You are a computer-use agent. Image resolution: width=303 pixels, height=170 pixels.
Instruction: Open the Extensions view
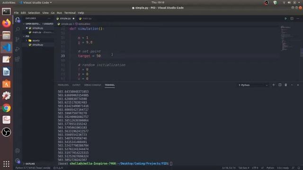[18, 59]
